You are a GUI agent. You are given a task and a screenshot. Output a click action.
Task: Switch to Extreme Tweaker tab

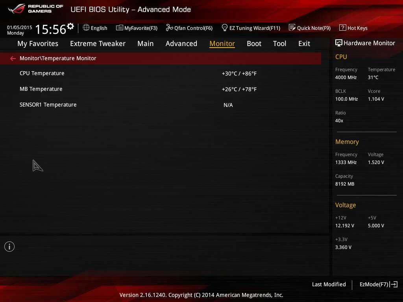[98, 44]
